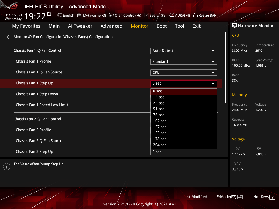This screenshot has height=209, width=279.
Task: Open the Hot Keys help
Action: coord(264,197)
